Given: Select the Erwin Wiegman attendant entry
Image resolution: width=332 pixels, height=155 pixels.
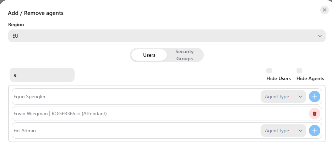Looking at the screenshot, I should 60,114.
